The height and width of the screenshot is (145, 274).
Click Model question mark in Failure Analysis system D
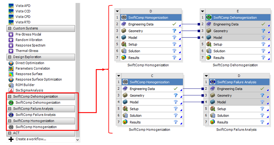tap(262, 102)
